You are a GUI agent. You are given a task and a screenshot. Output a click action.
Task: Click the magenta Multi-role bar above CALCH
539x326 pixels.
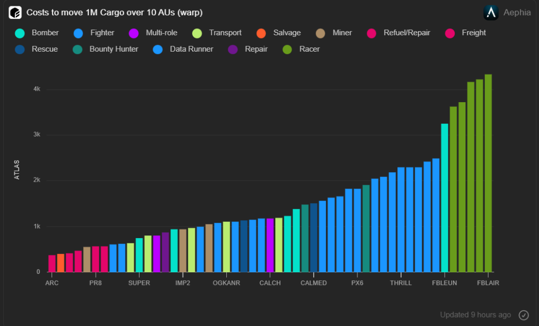[x=270, y=245]
